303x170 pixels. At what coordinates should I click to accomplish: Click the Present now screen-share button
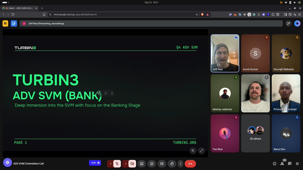click(142, 163)
